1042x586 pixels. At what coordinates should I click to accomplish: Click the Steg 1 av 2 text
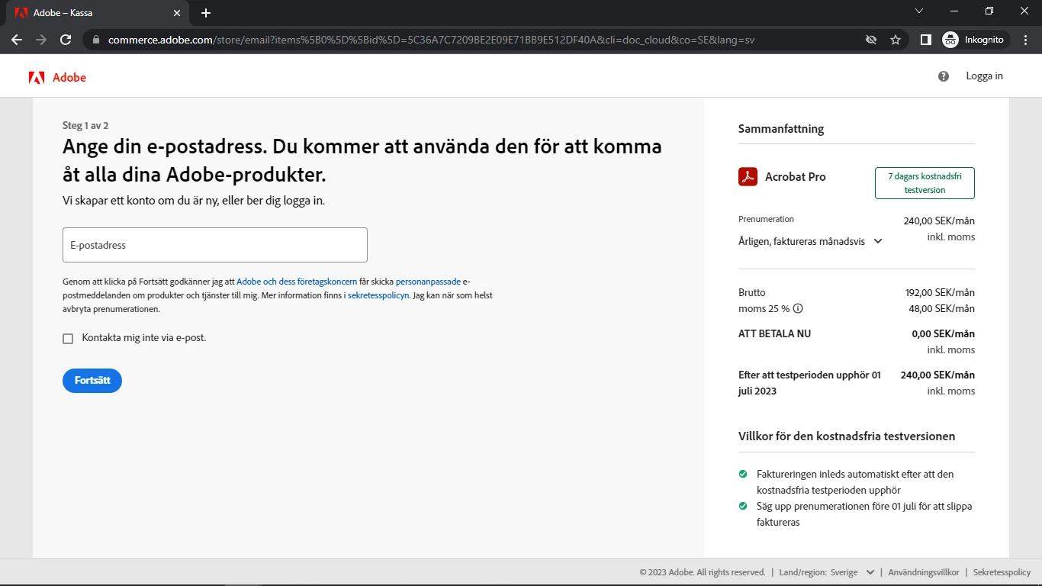85,126
